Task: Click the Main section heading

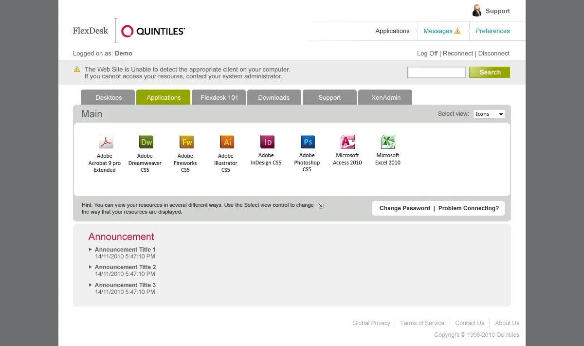Action: pos(91,114)
